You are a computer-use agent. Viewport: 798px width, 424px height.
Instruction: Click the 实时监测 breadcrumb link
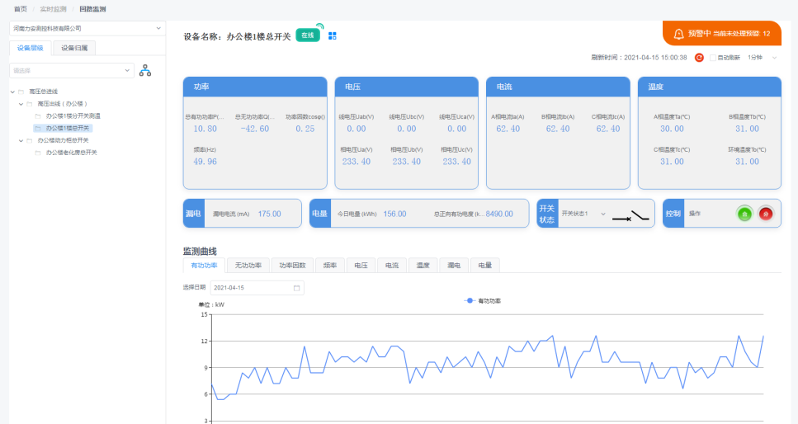click(54, 9)
